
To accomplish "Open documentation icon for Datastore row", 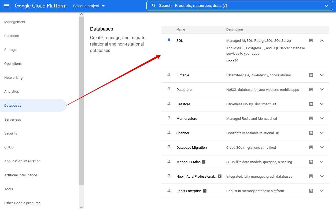I will click(x=311, y=89).
